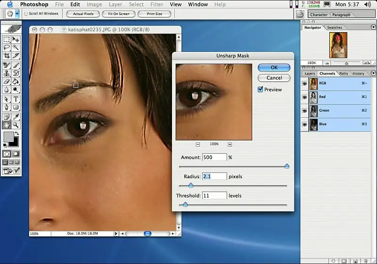Swap foreground and background colors
377x264 pixels.
17,133
